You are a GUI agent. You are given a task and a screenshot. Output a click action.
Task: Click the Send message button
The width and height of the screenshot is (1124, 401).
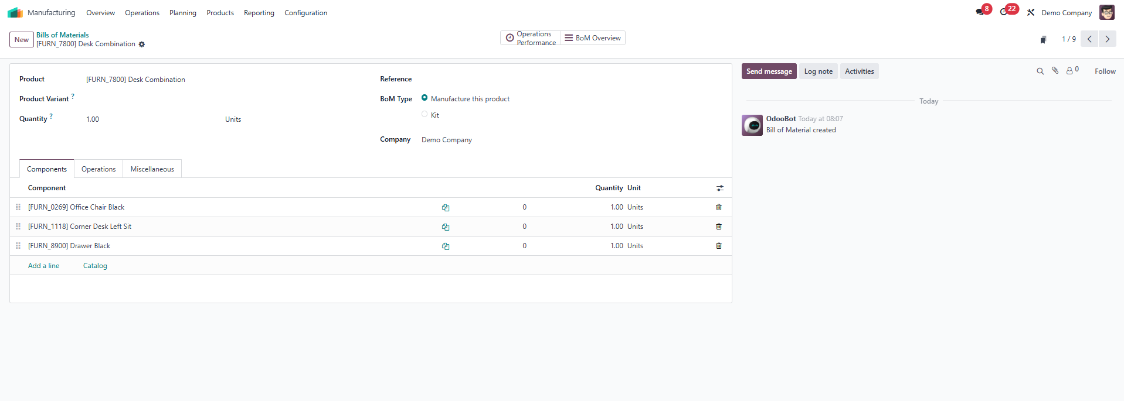(769, 71)
